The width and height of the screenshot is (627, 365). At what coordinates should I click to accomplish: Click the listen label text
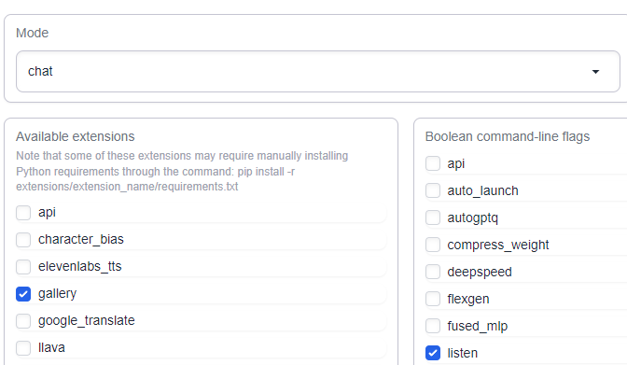point(462,353)
